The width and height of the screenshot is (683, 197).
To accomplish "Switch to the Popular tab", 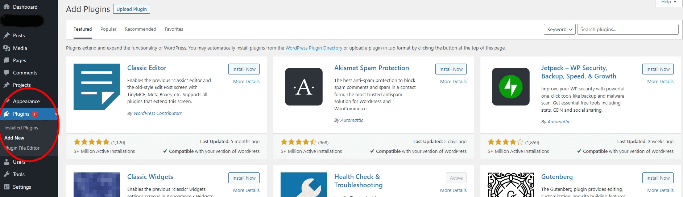I will point(108,29).
